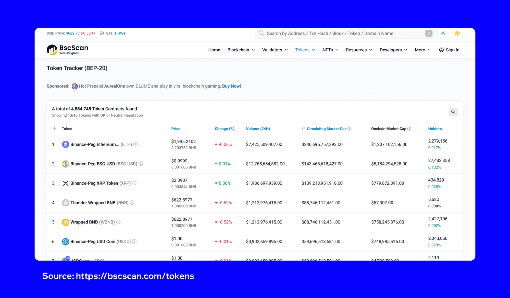Expand the Blockchain dropdown menu
The height and width of the screenshot is (298, 510).
click(241, 50)
